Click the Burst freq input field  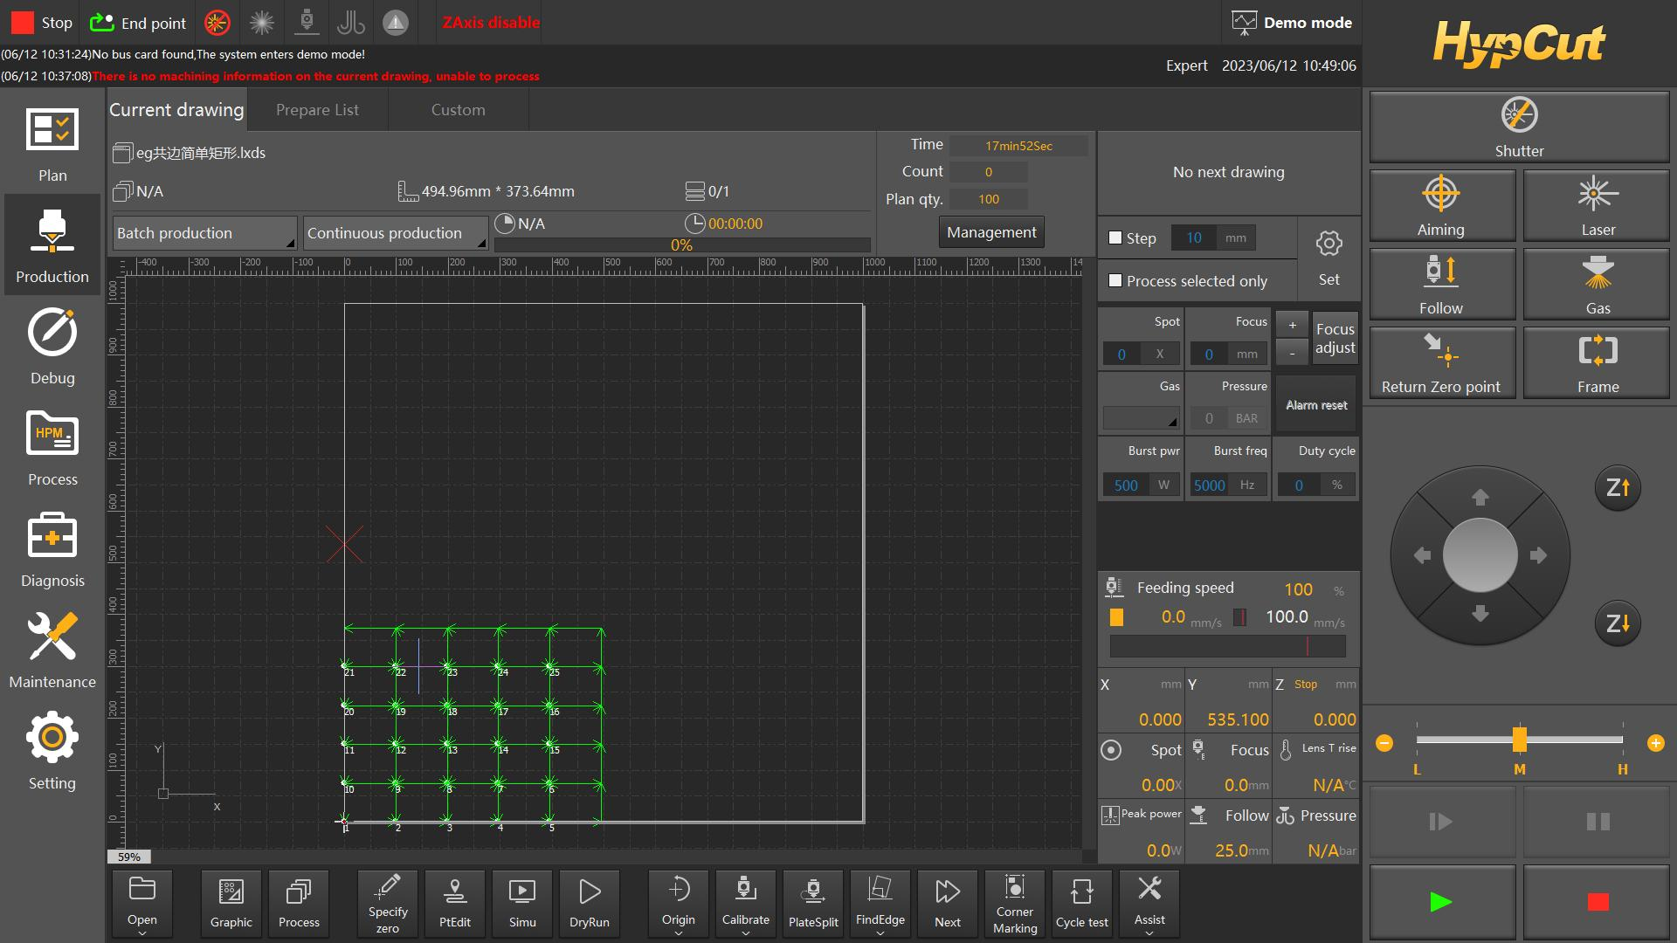[x=1209, y=485]
